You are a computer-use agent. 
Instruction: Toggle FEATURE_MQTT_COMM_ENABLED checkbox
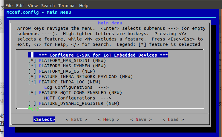pos(32,93)
